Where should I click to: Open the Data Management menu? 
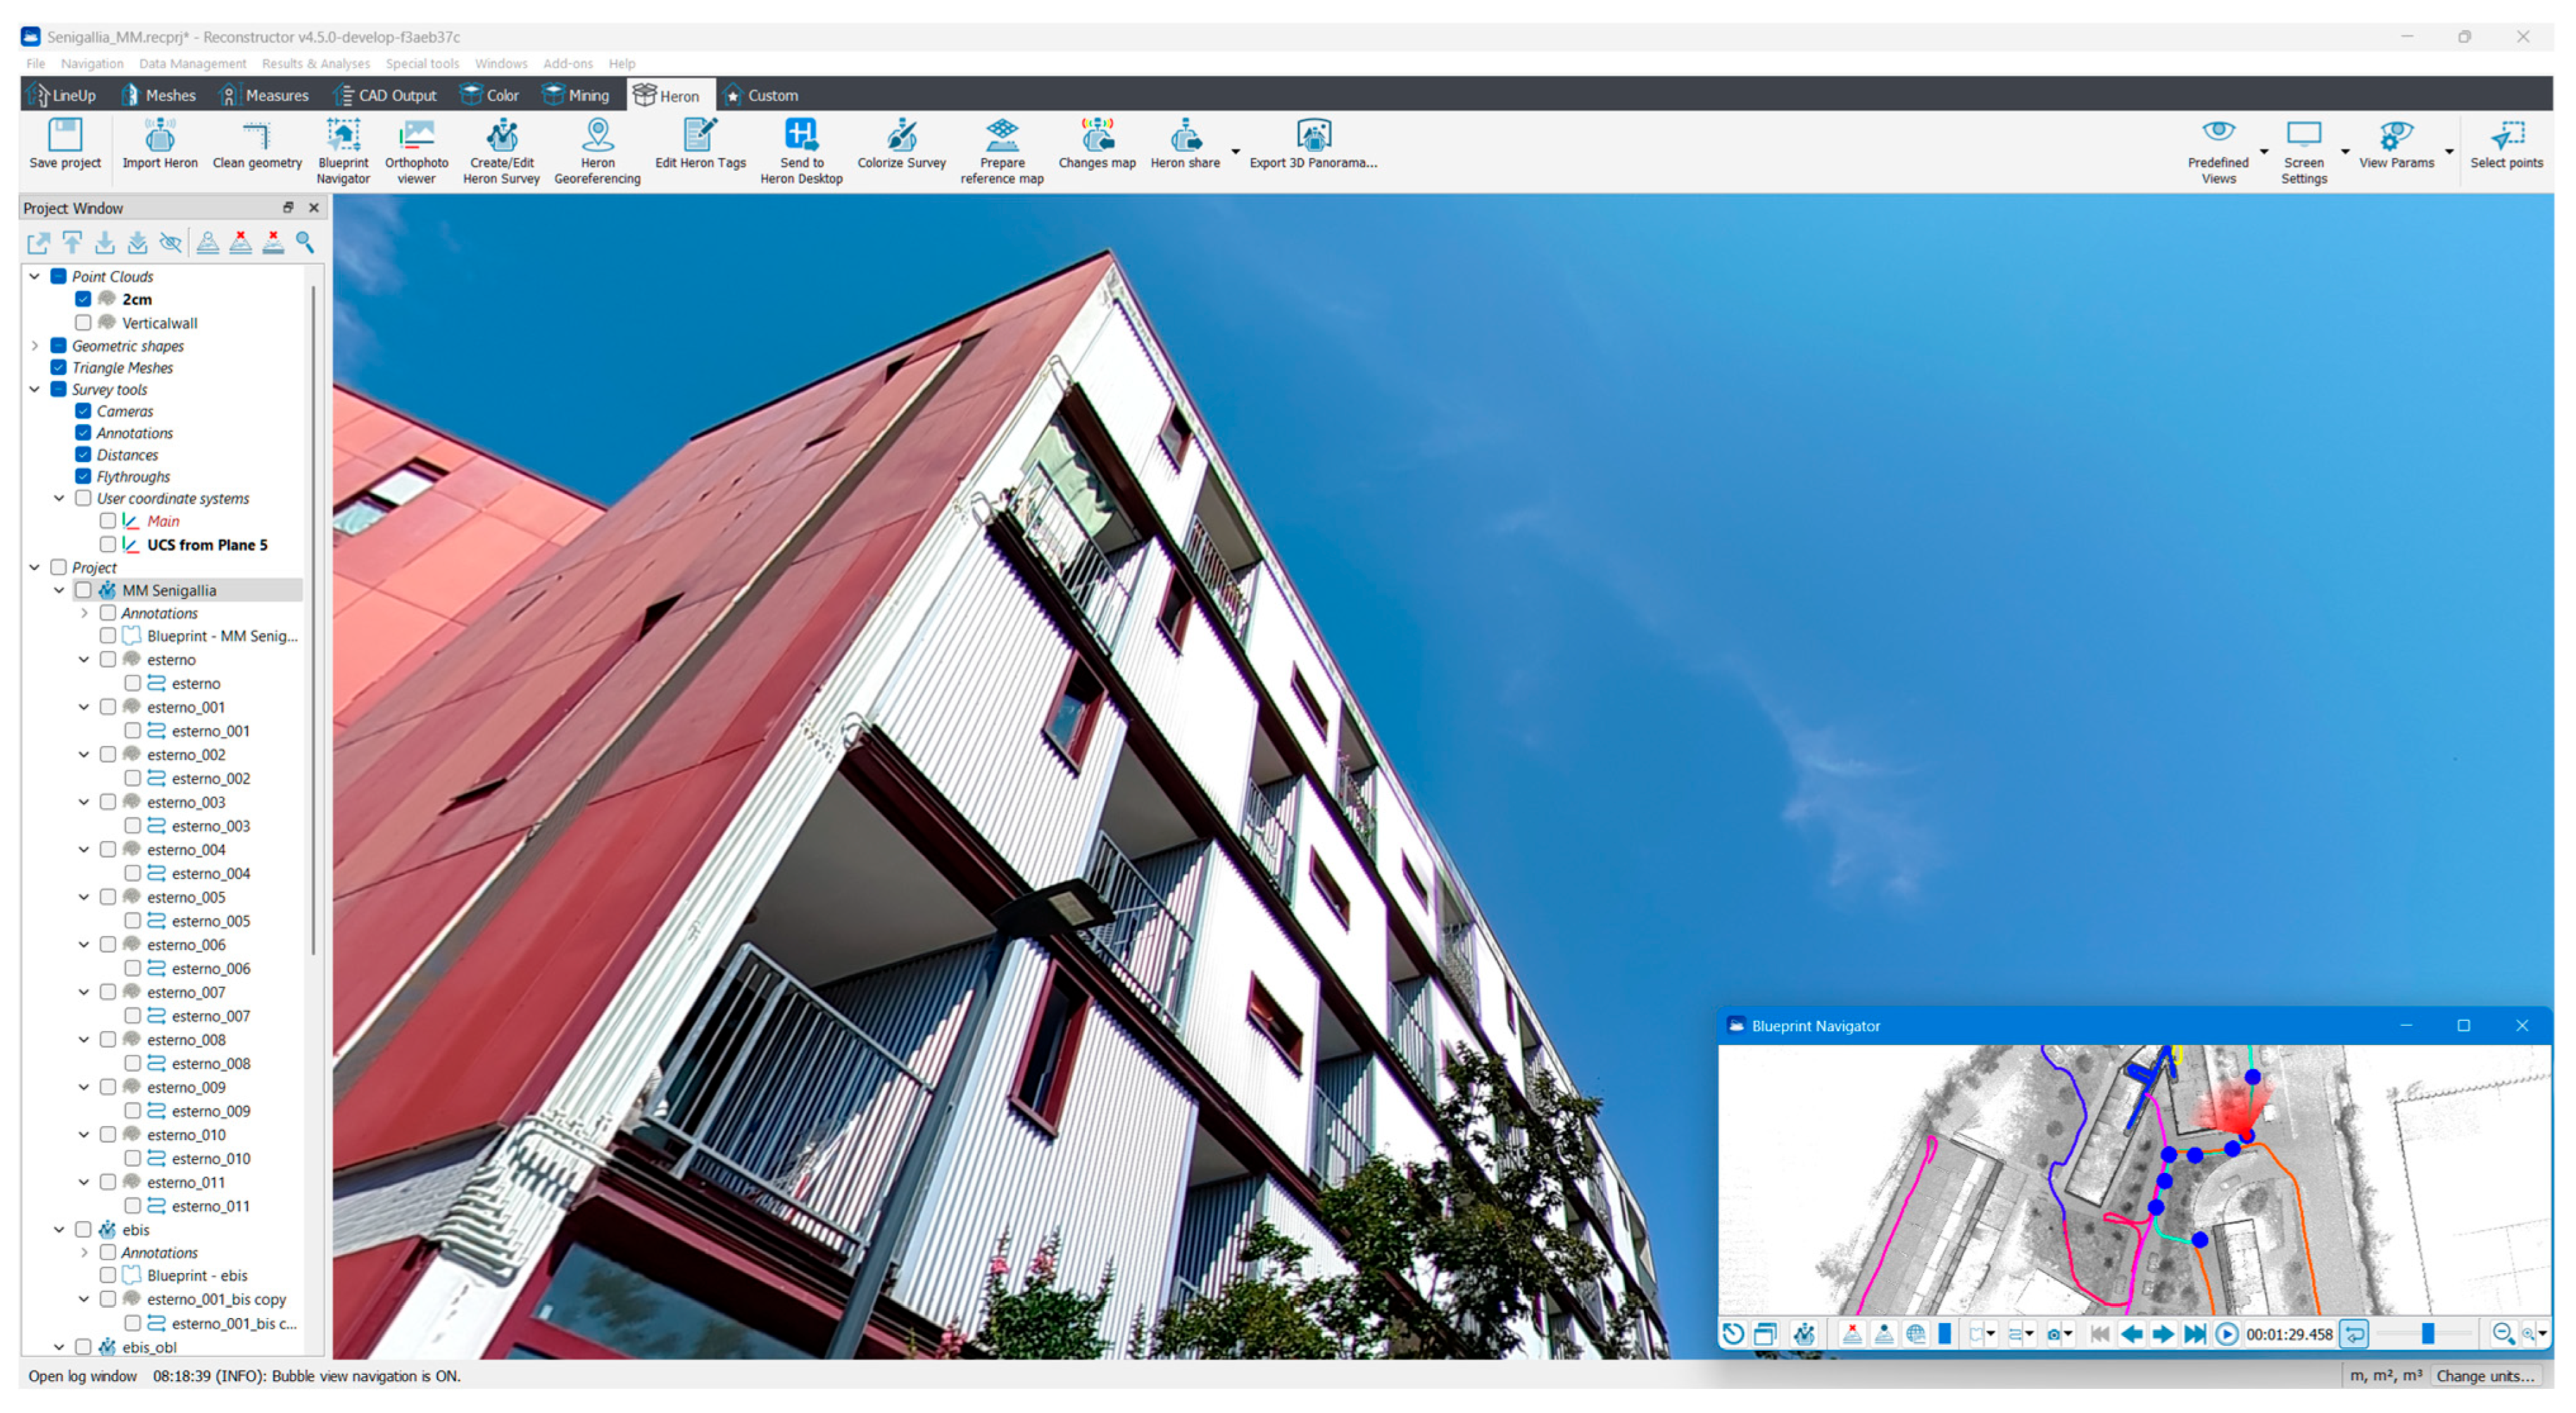tap(192, 64)
